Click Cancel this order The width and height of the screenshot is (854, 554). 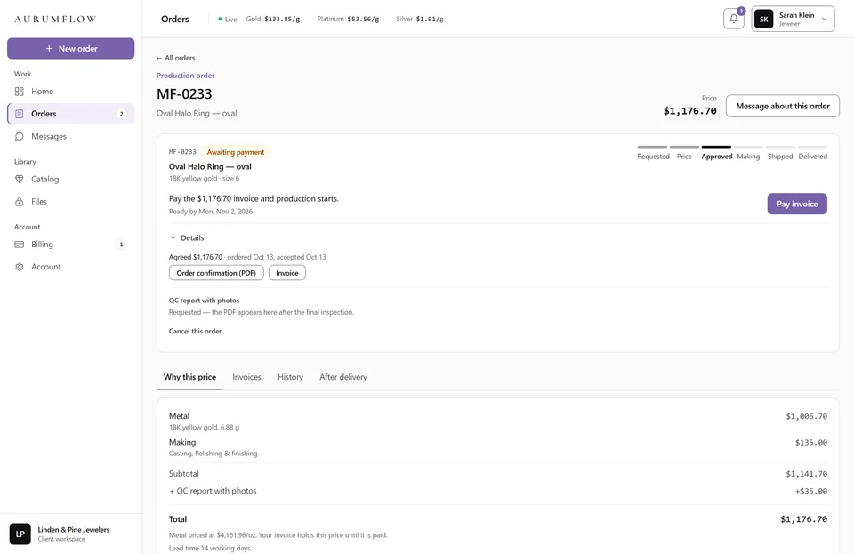tap(195, 331)
